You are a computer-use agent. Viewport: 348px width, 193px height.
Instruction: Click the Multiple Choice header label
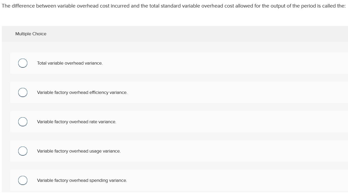31,34
